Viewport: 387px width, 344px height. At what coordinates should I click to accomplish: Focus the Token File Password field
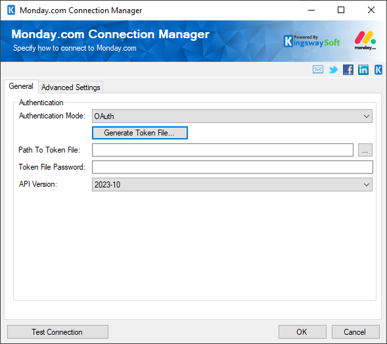[232, 167]
